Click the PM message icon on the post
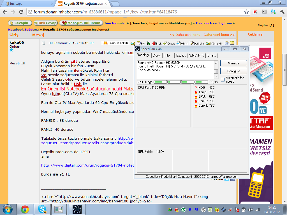The height and width of the screenshot is (215, 287). click(141, 43)
